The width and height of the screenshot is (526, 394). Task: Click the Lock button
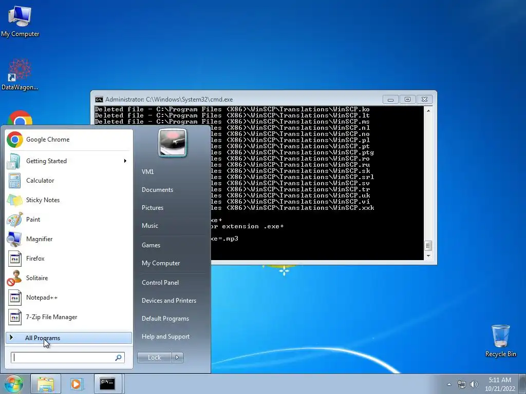[154, 358]
